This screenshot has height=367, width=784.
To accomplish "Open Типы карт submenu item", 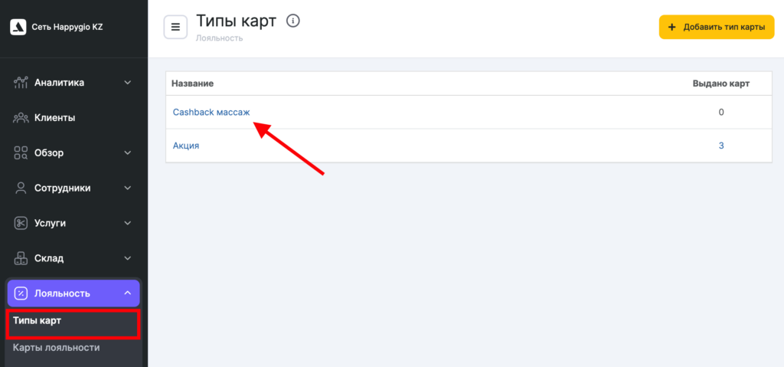I will (x=38, y=320).
